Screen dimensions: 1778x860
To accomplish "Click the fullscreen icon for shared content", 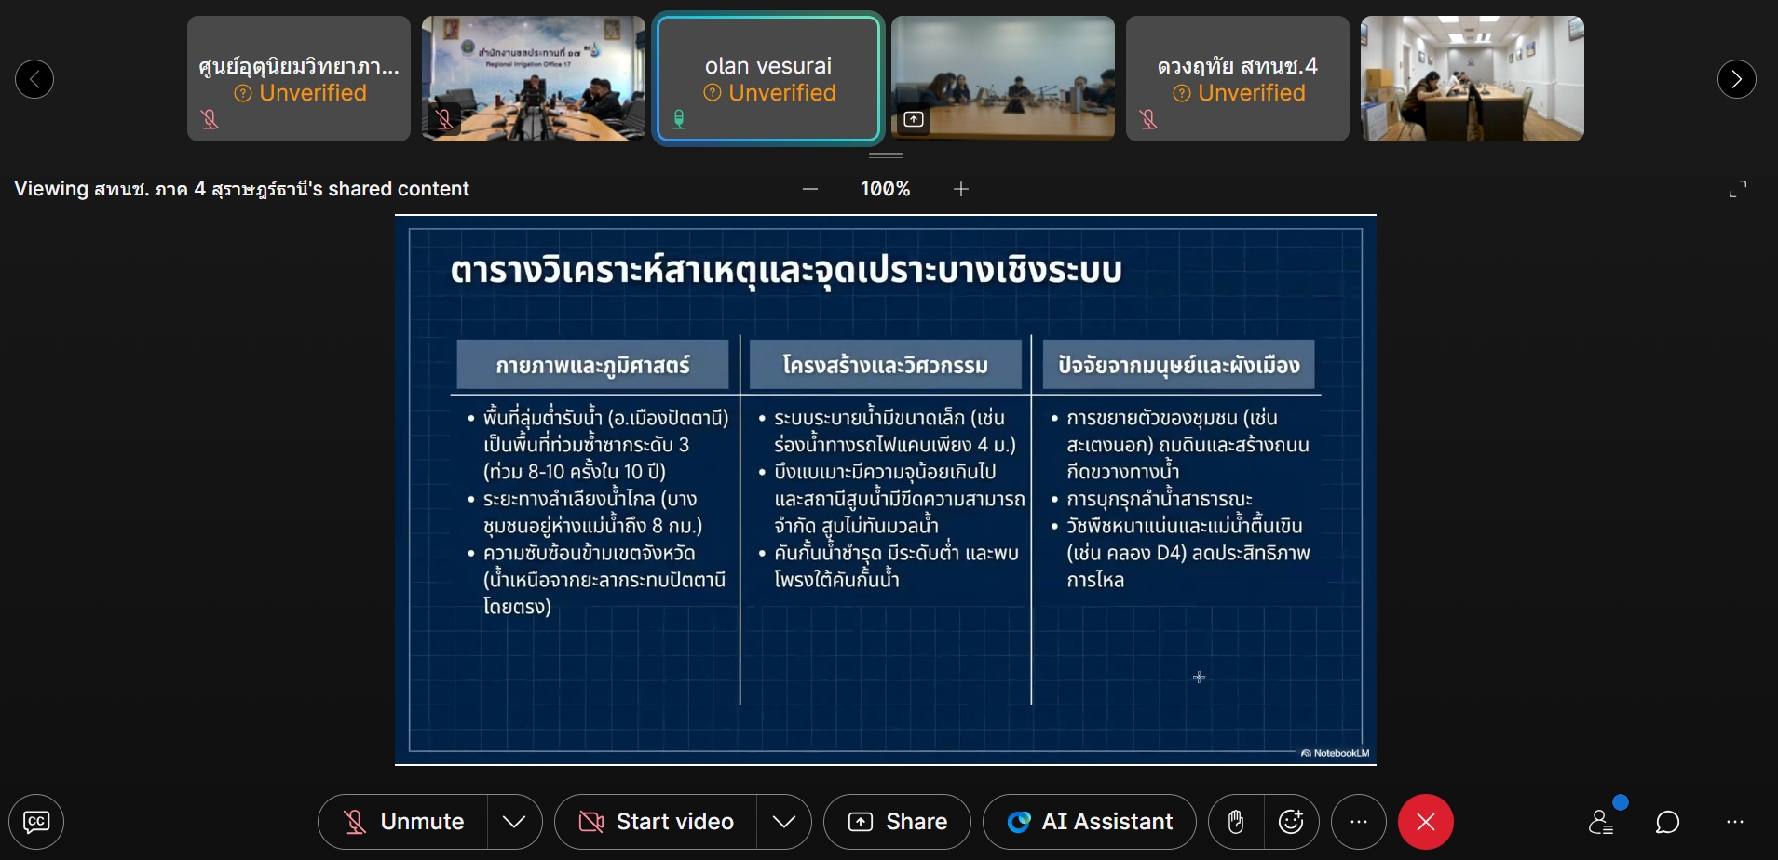I will [1737, 190].
